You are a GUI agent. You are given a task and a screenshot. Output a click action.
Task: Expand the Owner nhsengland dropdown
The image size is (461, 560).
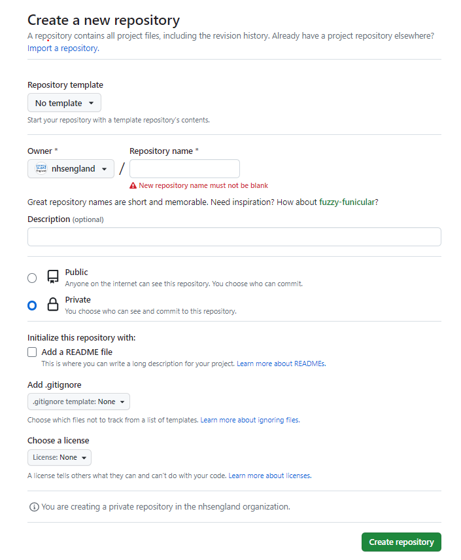(x=71, y=169)
